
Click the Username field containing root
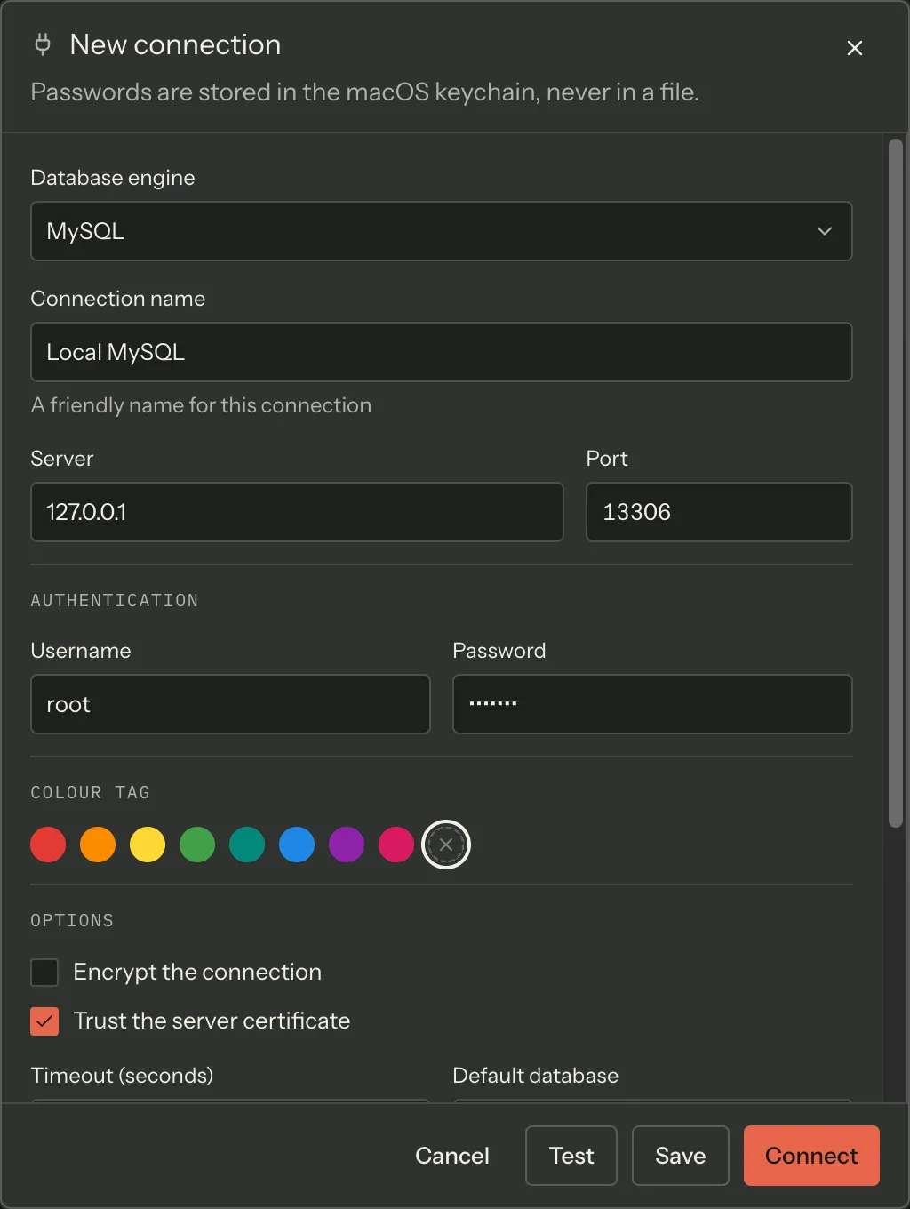(x=230, y=704)
